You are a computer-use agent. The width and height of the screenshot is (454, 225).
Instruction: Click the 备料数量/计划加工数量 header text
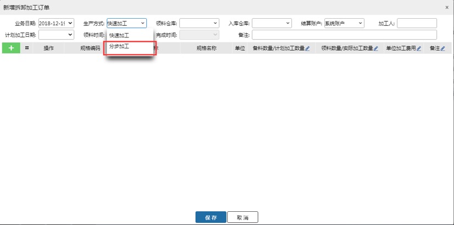point(279,48)
